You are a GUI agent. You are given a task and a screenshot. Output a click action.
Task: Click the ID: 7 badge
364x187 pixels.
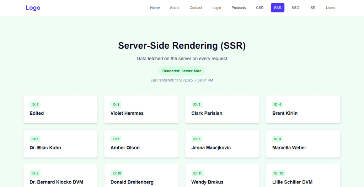tap(197, 139)
